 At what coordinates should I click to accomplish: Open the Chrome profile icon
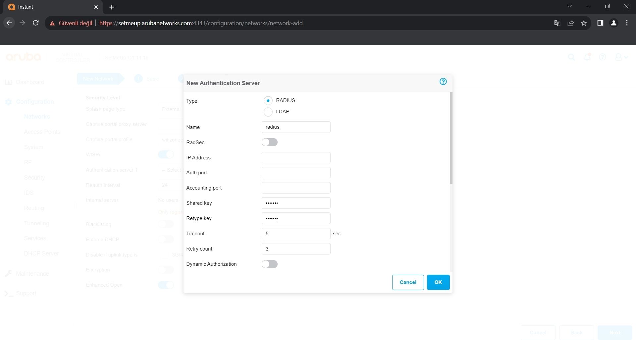coord(613,23)
